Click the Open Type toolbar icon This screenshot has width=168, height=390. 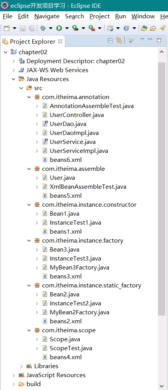(144, 28)
